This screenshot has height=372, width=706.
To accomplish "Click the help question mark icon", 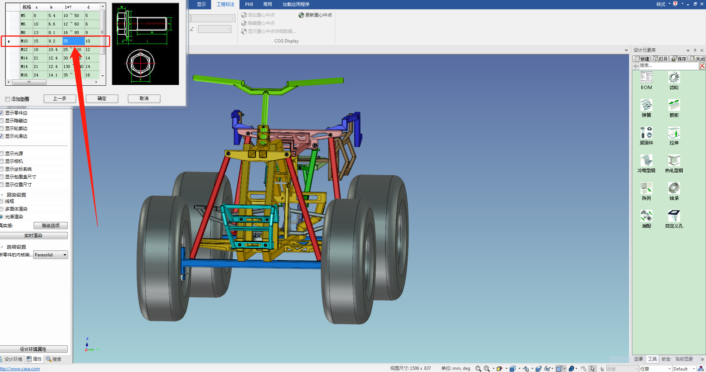I will coord(675,4).
